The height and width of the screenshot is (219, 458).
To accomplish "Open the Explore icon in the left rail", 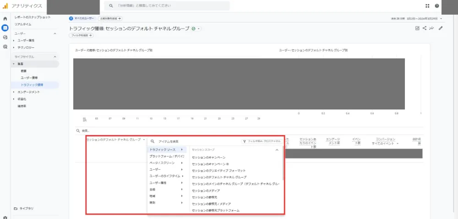I will [5, 37].
